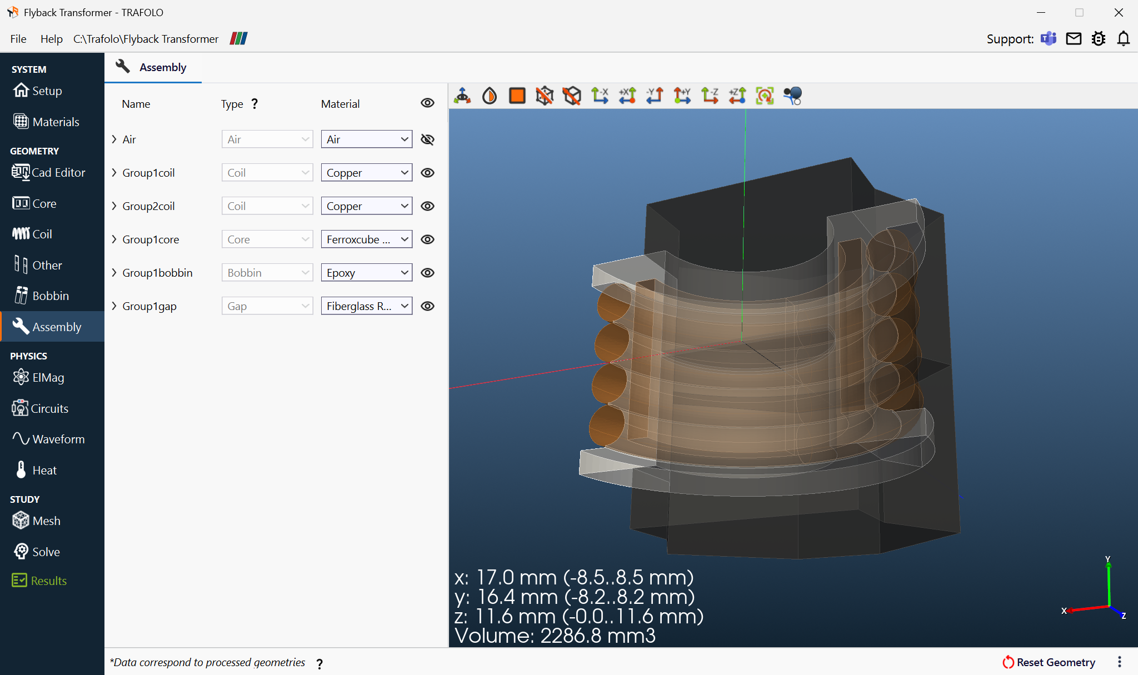Open Microsoft Teams support icon

(1049, 39)
